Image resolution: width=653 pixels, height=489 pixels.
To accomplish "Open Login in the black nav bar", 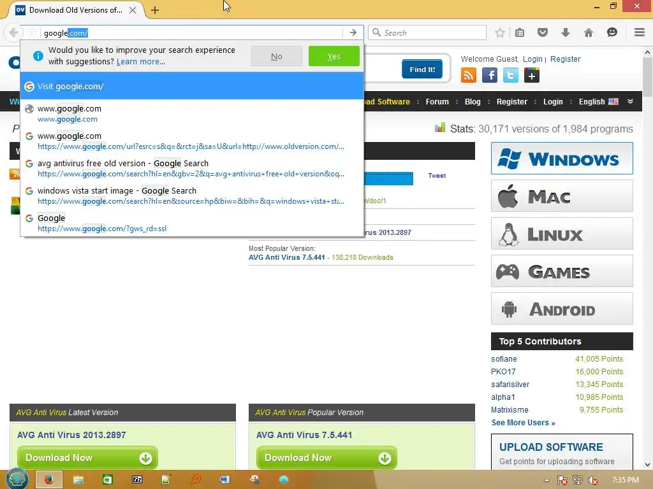I will tap(553, 101).
